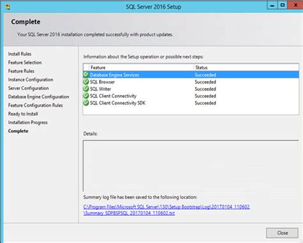This screenshot has height=243, width=303.
Task: Select the Instance Configuration step
Action: 31,80
